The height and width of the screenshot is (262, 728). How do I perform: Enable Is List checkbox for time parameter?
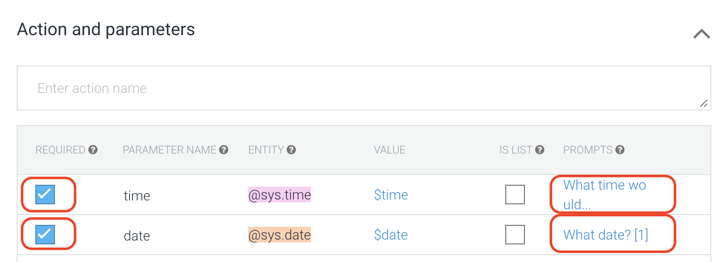point(515,195)
